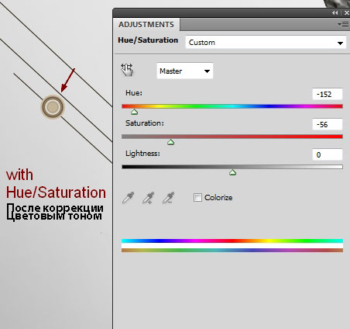Close the Adjustments panel
Image resolution: width=350 pixels, height=329 pixels.
(x=346, y=12)
